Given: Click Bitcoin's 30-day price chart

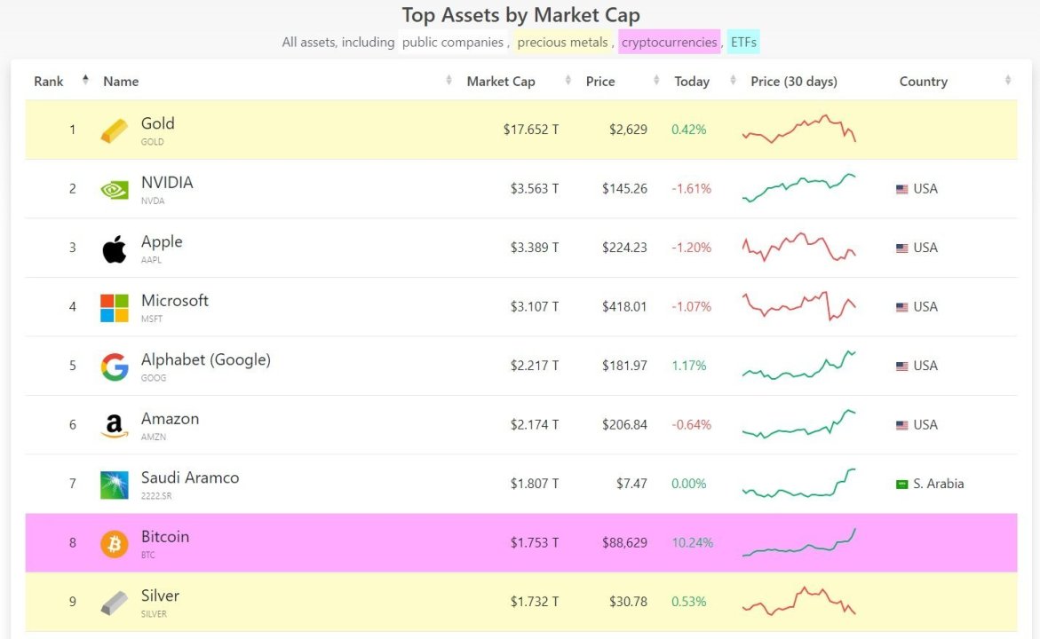Looking at the screenshot, I should pos(798,543).
